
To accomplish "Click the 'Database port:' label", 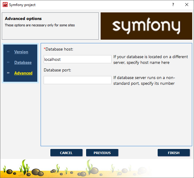I will coord(57,70).
